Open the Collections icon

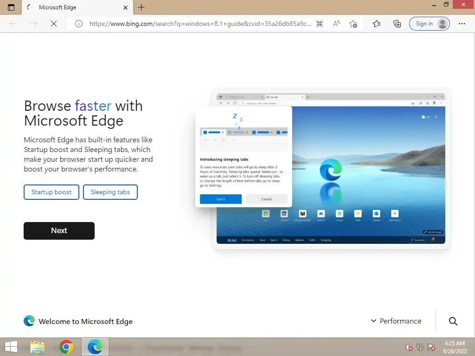[x=397, y=24]
